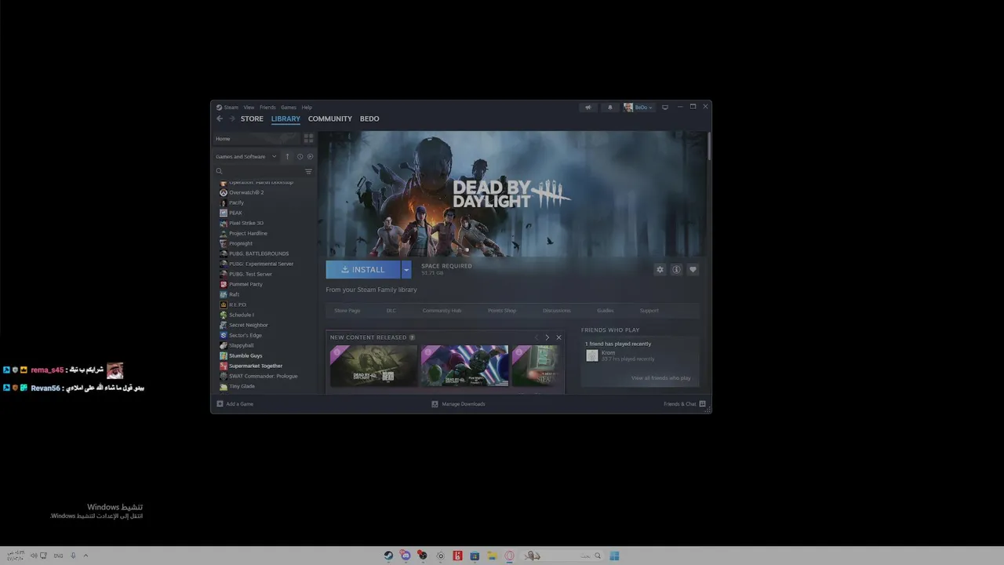Open second new content thumbnail
Image resolution: width=1004 pixels, height=565 pixels.
pyautogui.click(x=464, y=366)
